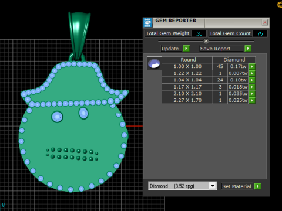
Task: Select the 1.17 X 1.17 size cell
Action: coord(187,87)
